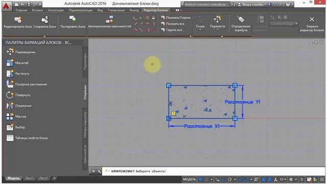Screen dimensions: 327x184
Task: Open the visibility state combo box in ribbon
Action: (x=284, y=24)
